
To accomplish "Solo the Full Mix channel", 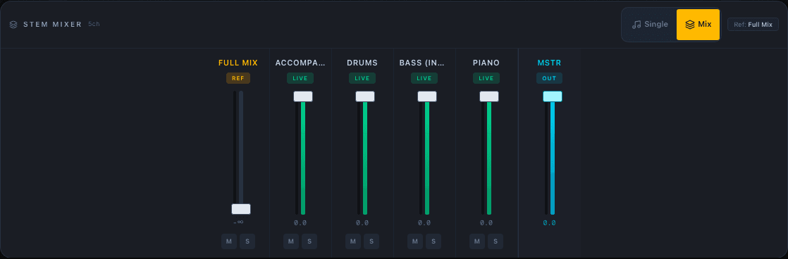I will (x=247, y=241).
